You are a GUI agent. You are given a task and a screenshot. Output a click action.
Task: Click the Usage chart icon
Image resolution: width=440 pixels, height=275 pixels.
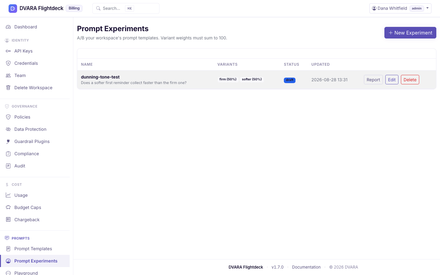point(8,195)
